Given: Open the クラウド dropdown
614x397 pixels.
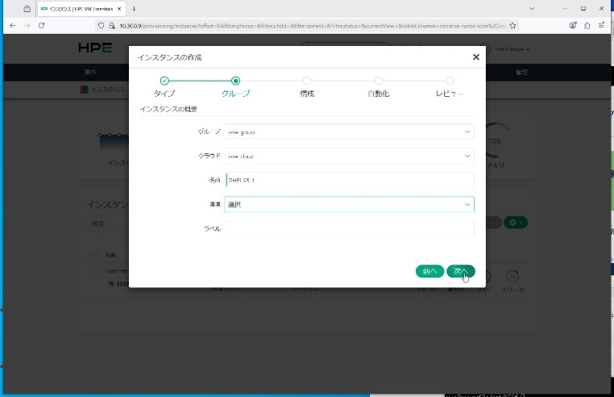Looking at the screenshot, I should (x=349, y=156).
